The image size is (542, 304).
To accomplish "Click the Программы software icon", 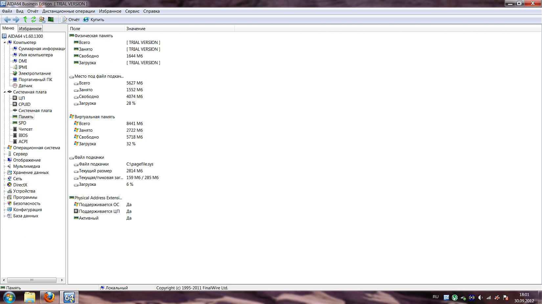I will click(x=10, y=197).
